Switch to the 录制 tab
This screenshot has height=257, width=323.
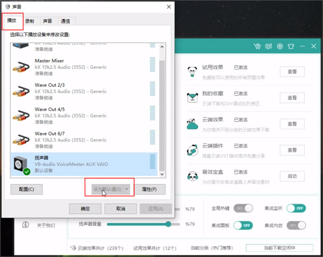pos(30,21)
